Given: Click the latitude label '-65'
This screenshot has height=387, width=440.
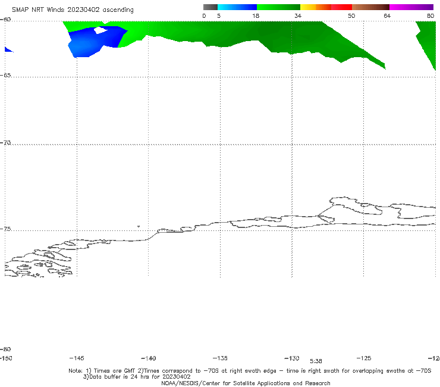Looking at the screenshot, I should point(5,76).
